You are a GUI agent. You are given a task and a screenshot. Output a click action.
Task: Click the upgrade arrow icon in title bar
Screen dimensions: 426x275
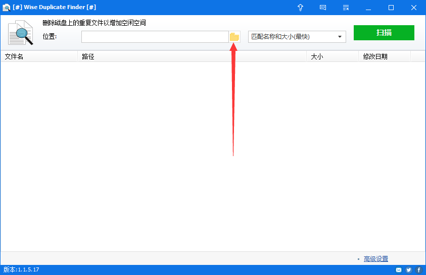pyautogui.click(x=300, y=8)
